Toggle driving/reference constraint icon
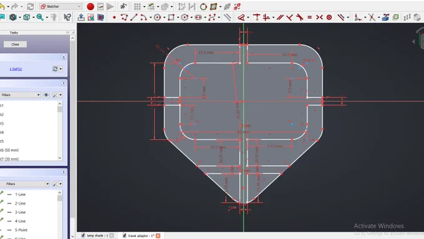Viewport: 424px width, 239px height. 340,17
